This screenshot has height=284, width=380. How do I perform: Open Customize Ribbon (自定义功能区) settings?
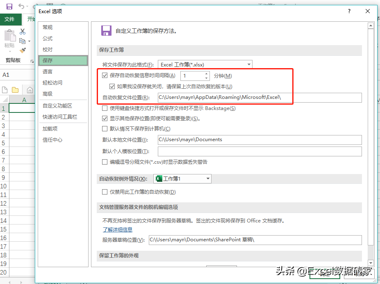63,106
